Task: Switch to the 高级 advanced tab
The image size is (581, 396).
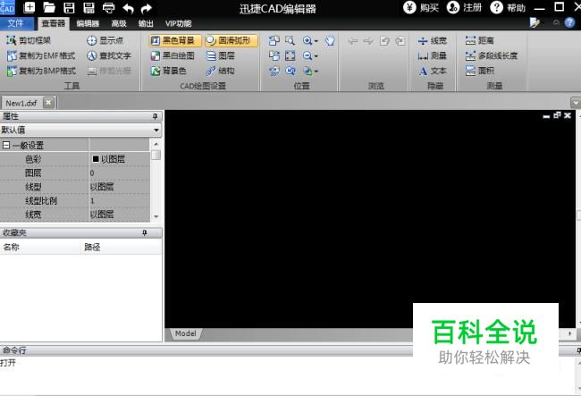Action: point(119,23)
